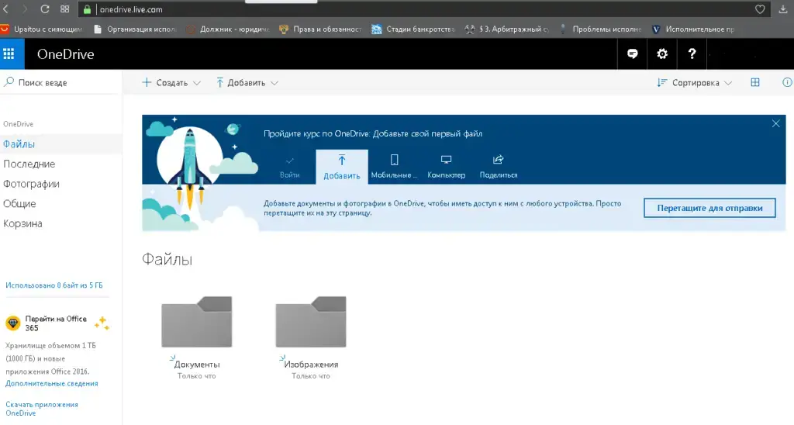Select the Компьютер step in the tutorial
Screen dimensions: 794x425
point(446,166)
